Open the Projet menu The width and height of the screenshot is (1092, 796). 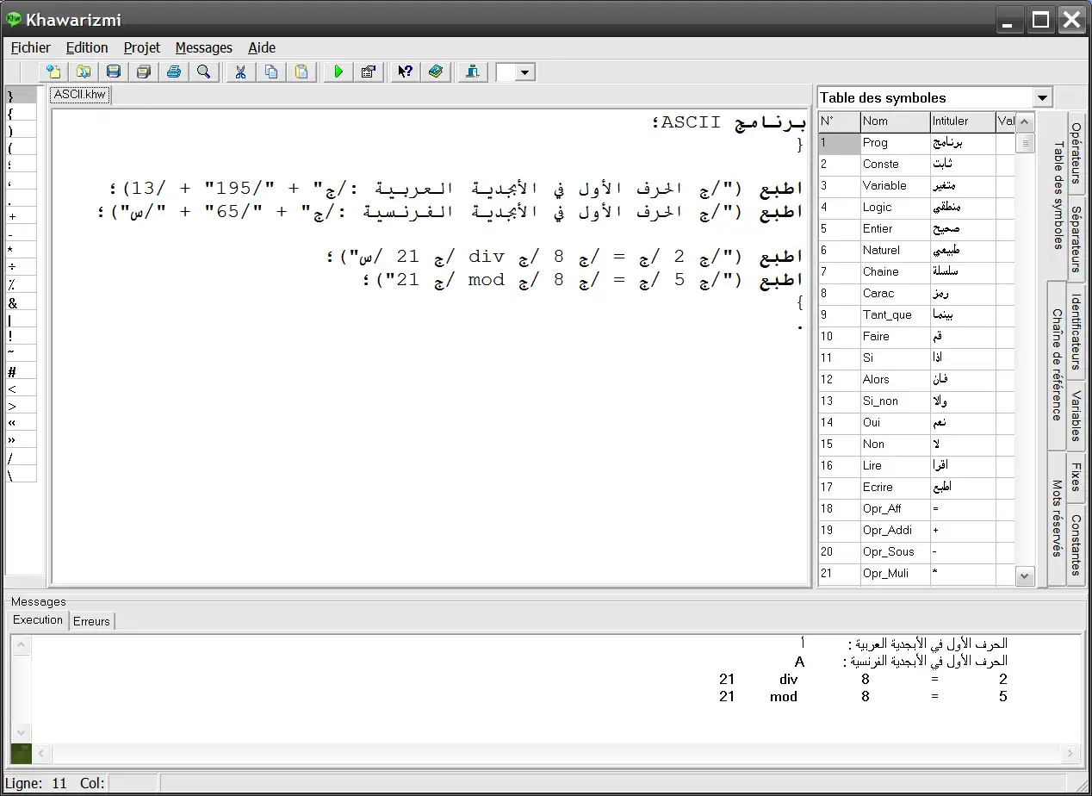pos(142,47)
